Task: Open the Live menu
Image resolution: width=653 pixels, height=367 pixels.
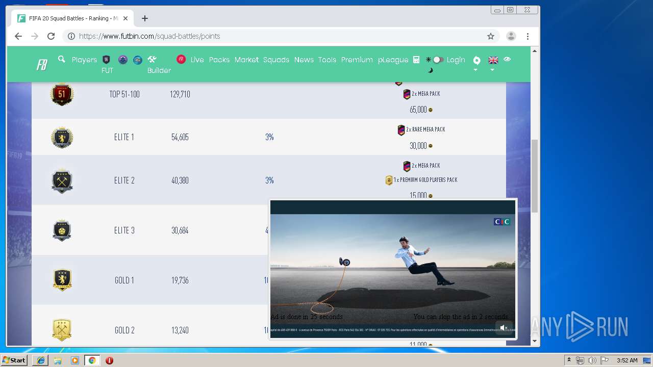Action: coord(197,60)
